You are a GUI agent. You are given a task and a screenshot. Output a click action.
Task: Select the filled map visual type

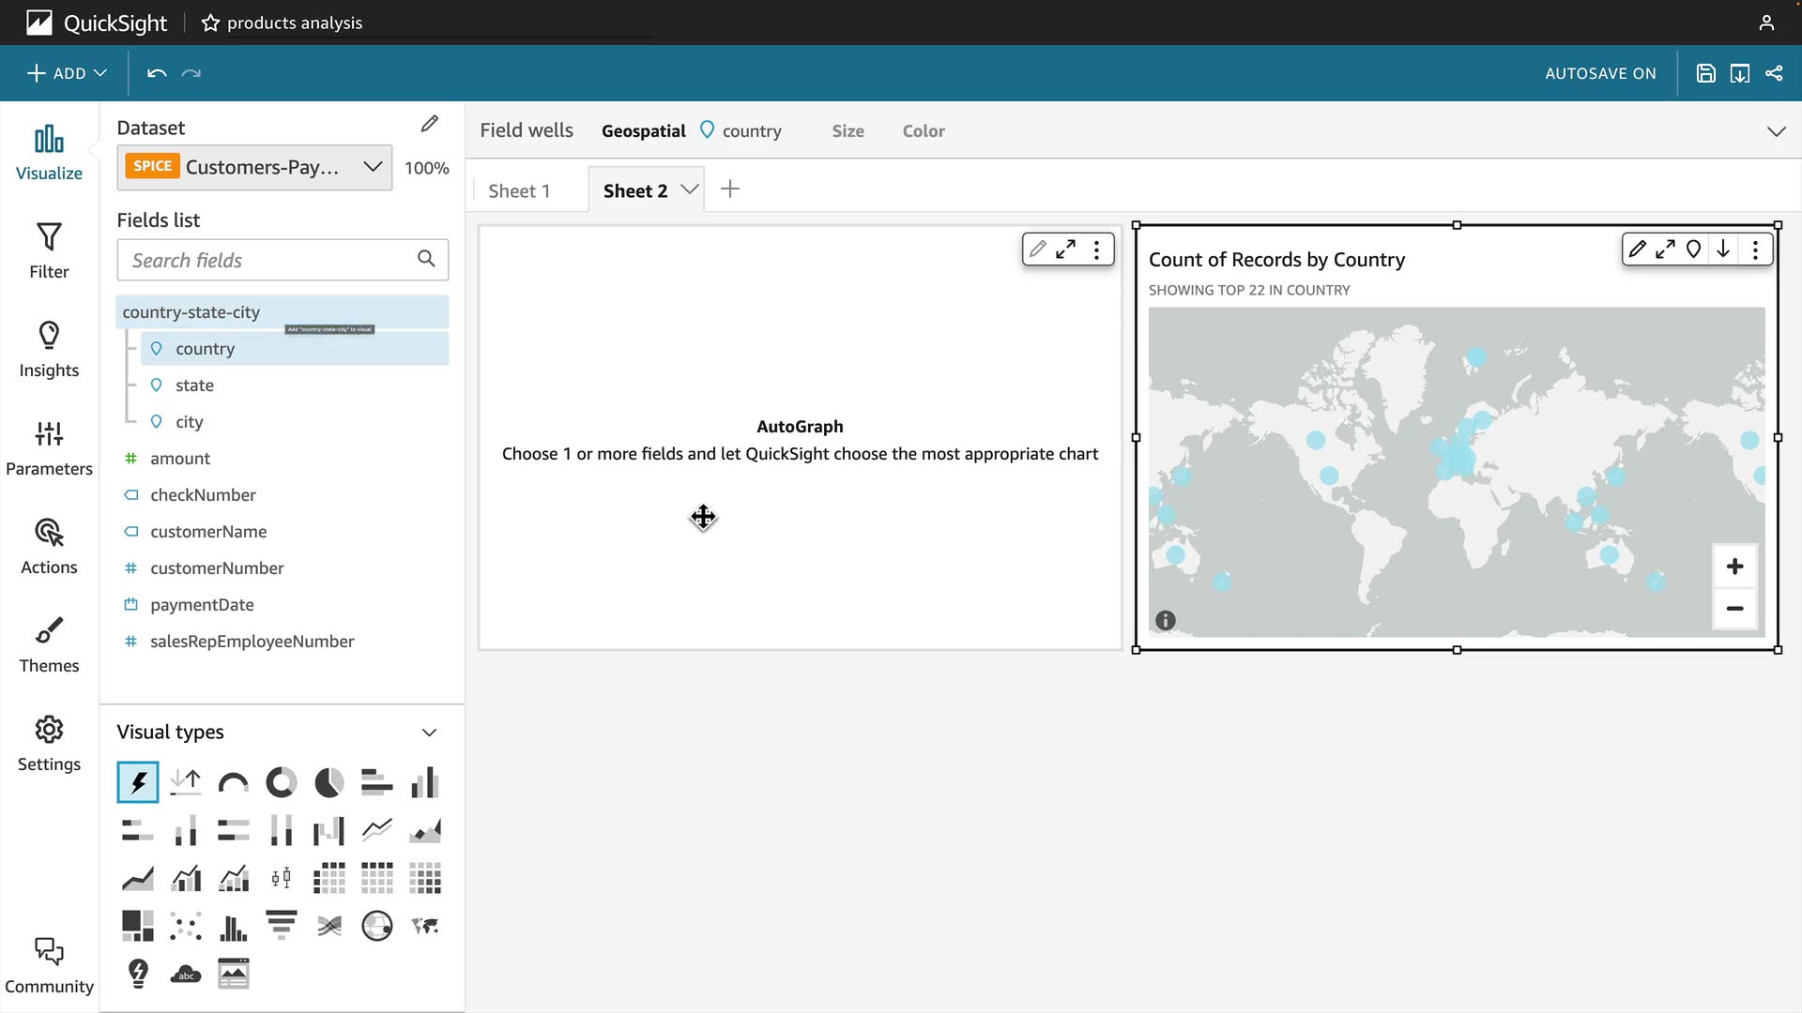tap(425, 926)
